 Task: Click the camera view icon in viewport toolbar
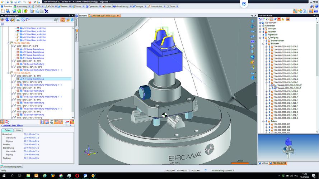coord(253,32)
